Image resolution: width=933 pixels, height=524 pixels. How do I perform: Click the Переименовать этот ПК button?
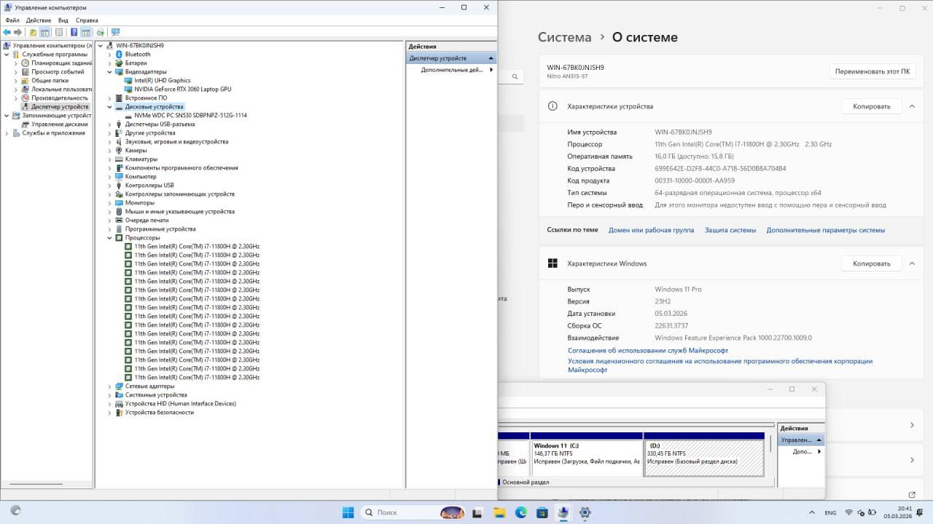(x=873, y=71)
